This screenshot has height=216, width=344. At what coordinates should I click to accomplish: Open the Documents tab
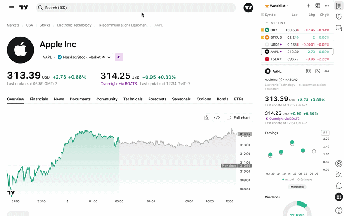point(80,99)
